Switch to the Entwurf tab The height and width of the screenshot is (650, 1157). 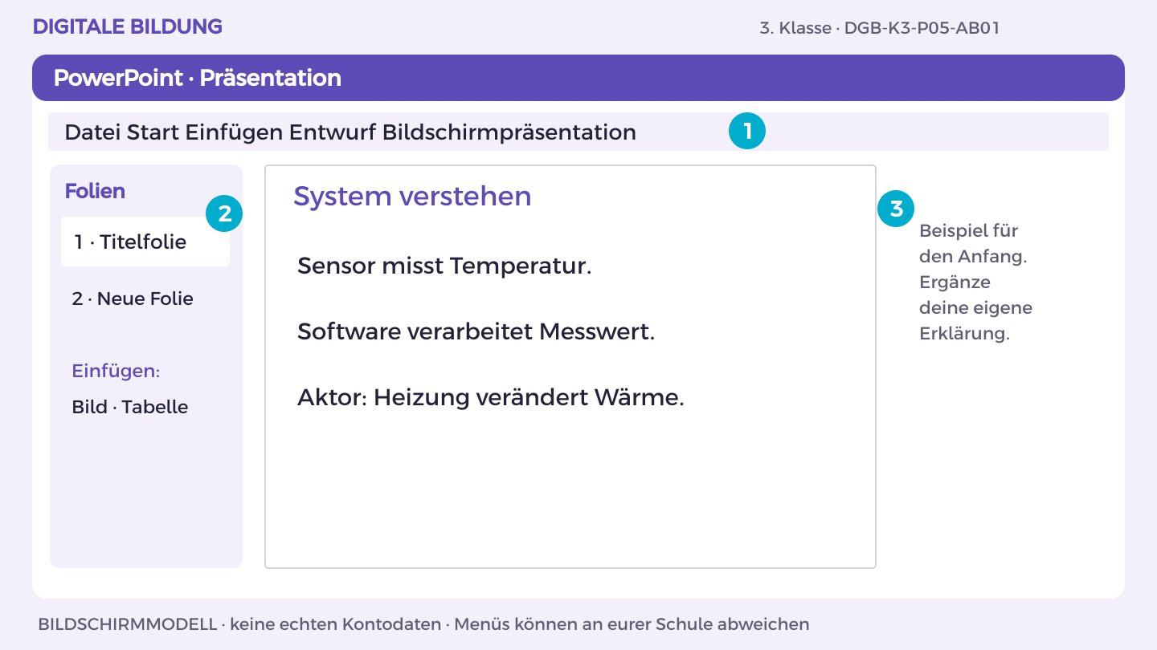coord(333,132)
